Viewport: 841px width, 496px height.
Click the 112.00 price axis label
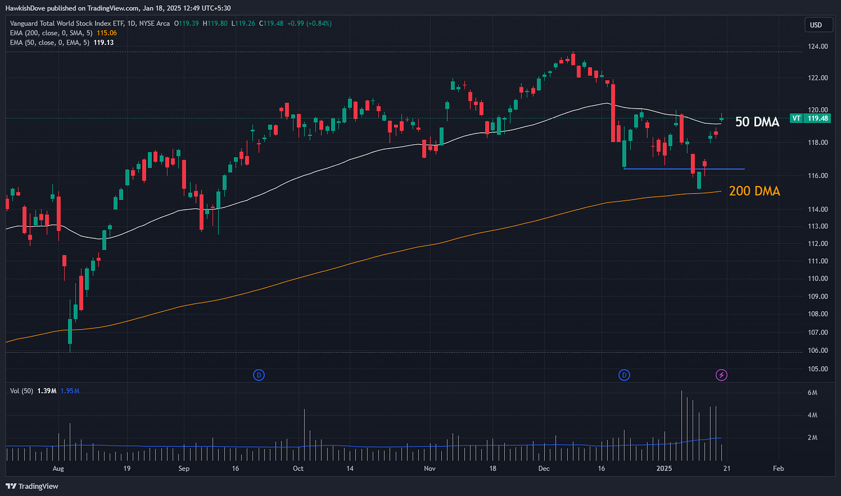(x=818, y=244)
